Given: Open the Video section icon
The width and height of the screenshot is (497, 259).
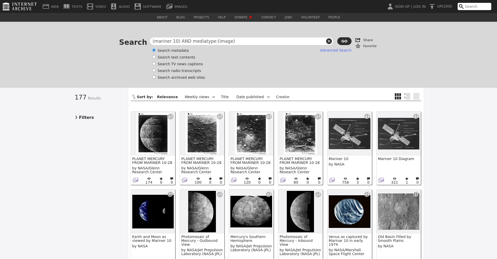Looking at the screenshot, I should coord(90,6).
